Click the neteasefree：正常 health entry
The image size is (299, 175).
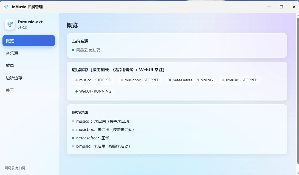(91, 138)
